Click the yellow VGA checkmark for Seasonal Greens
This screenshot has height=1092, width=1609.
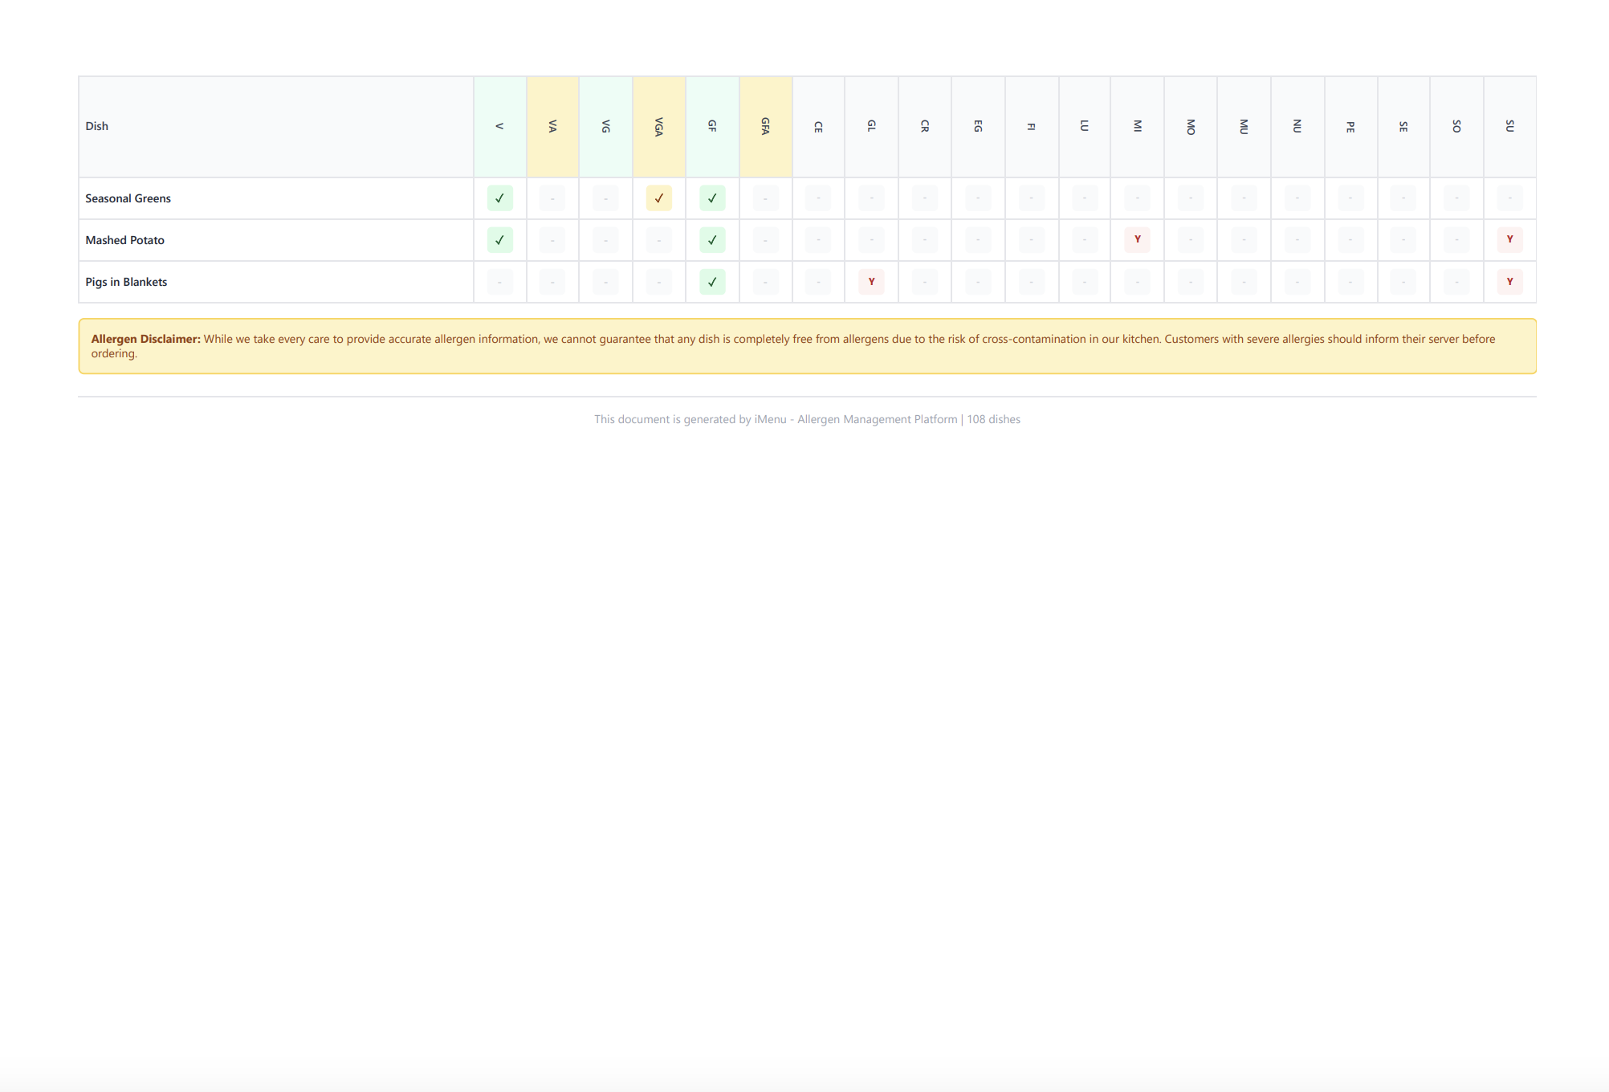(x=658, y=198)
